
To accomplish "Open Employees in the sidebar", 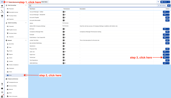I will point(11,68).
